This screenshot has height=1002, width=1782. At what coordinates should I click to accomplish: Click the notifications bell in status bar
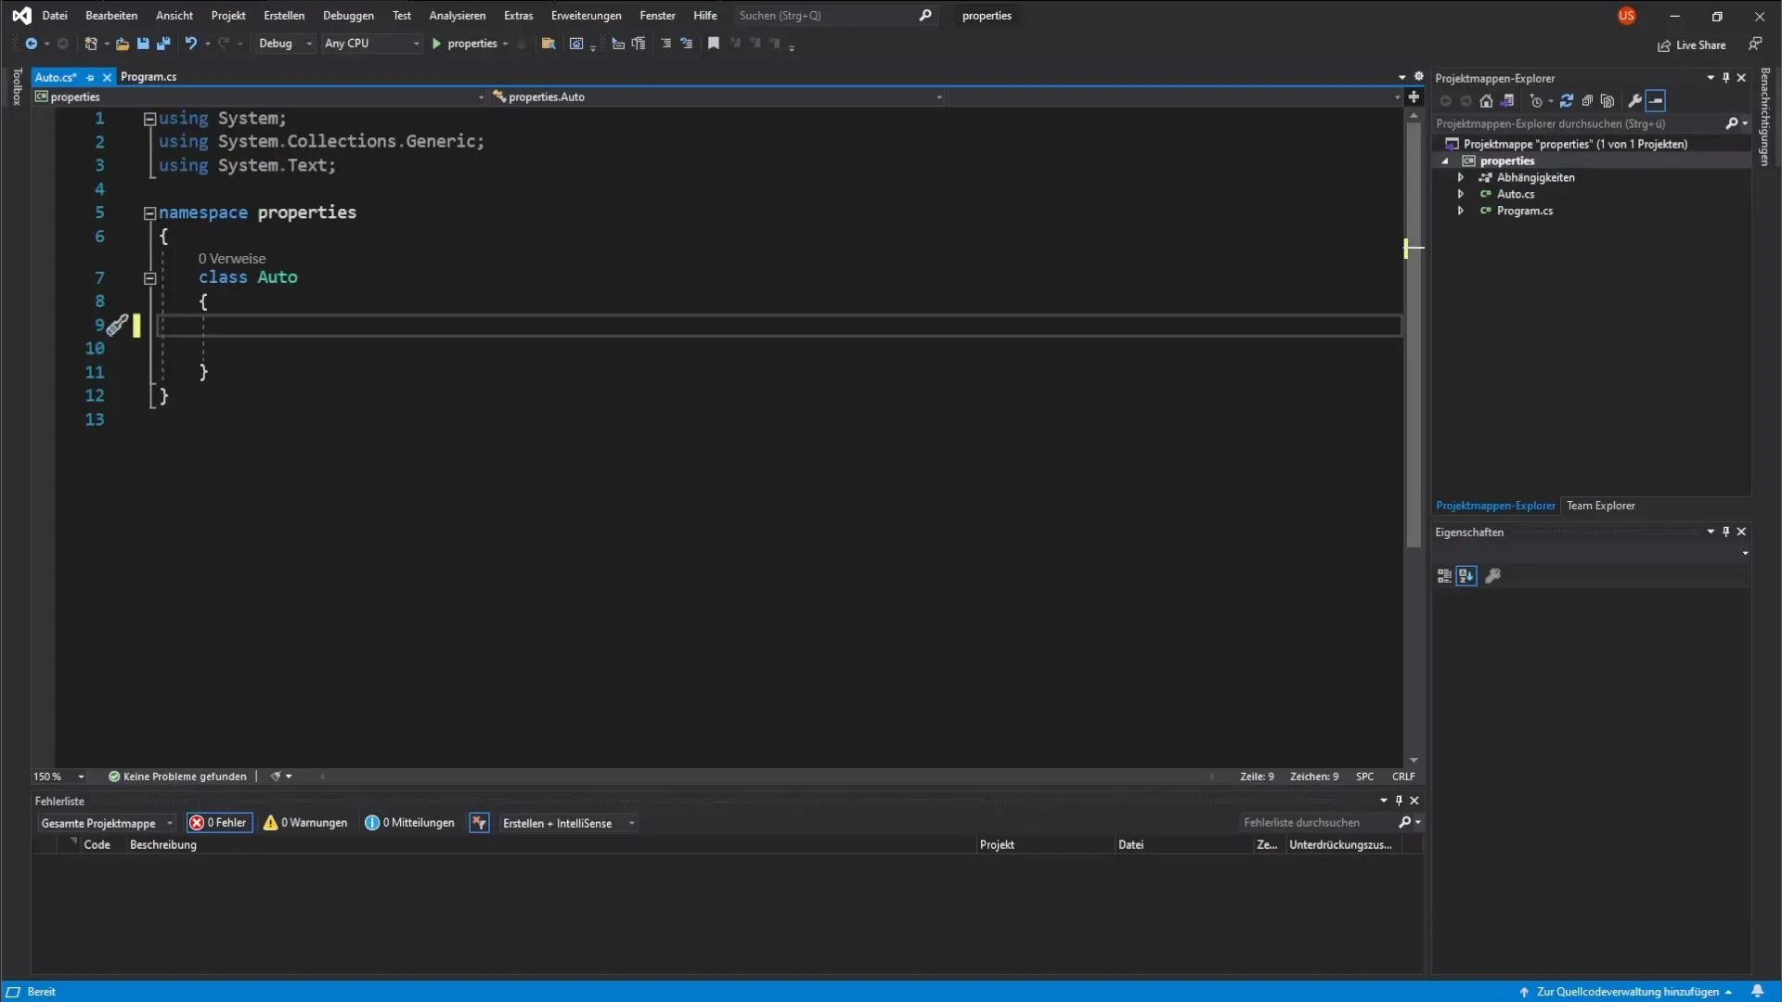point(1757,992)
